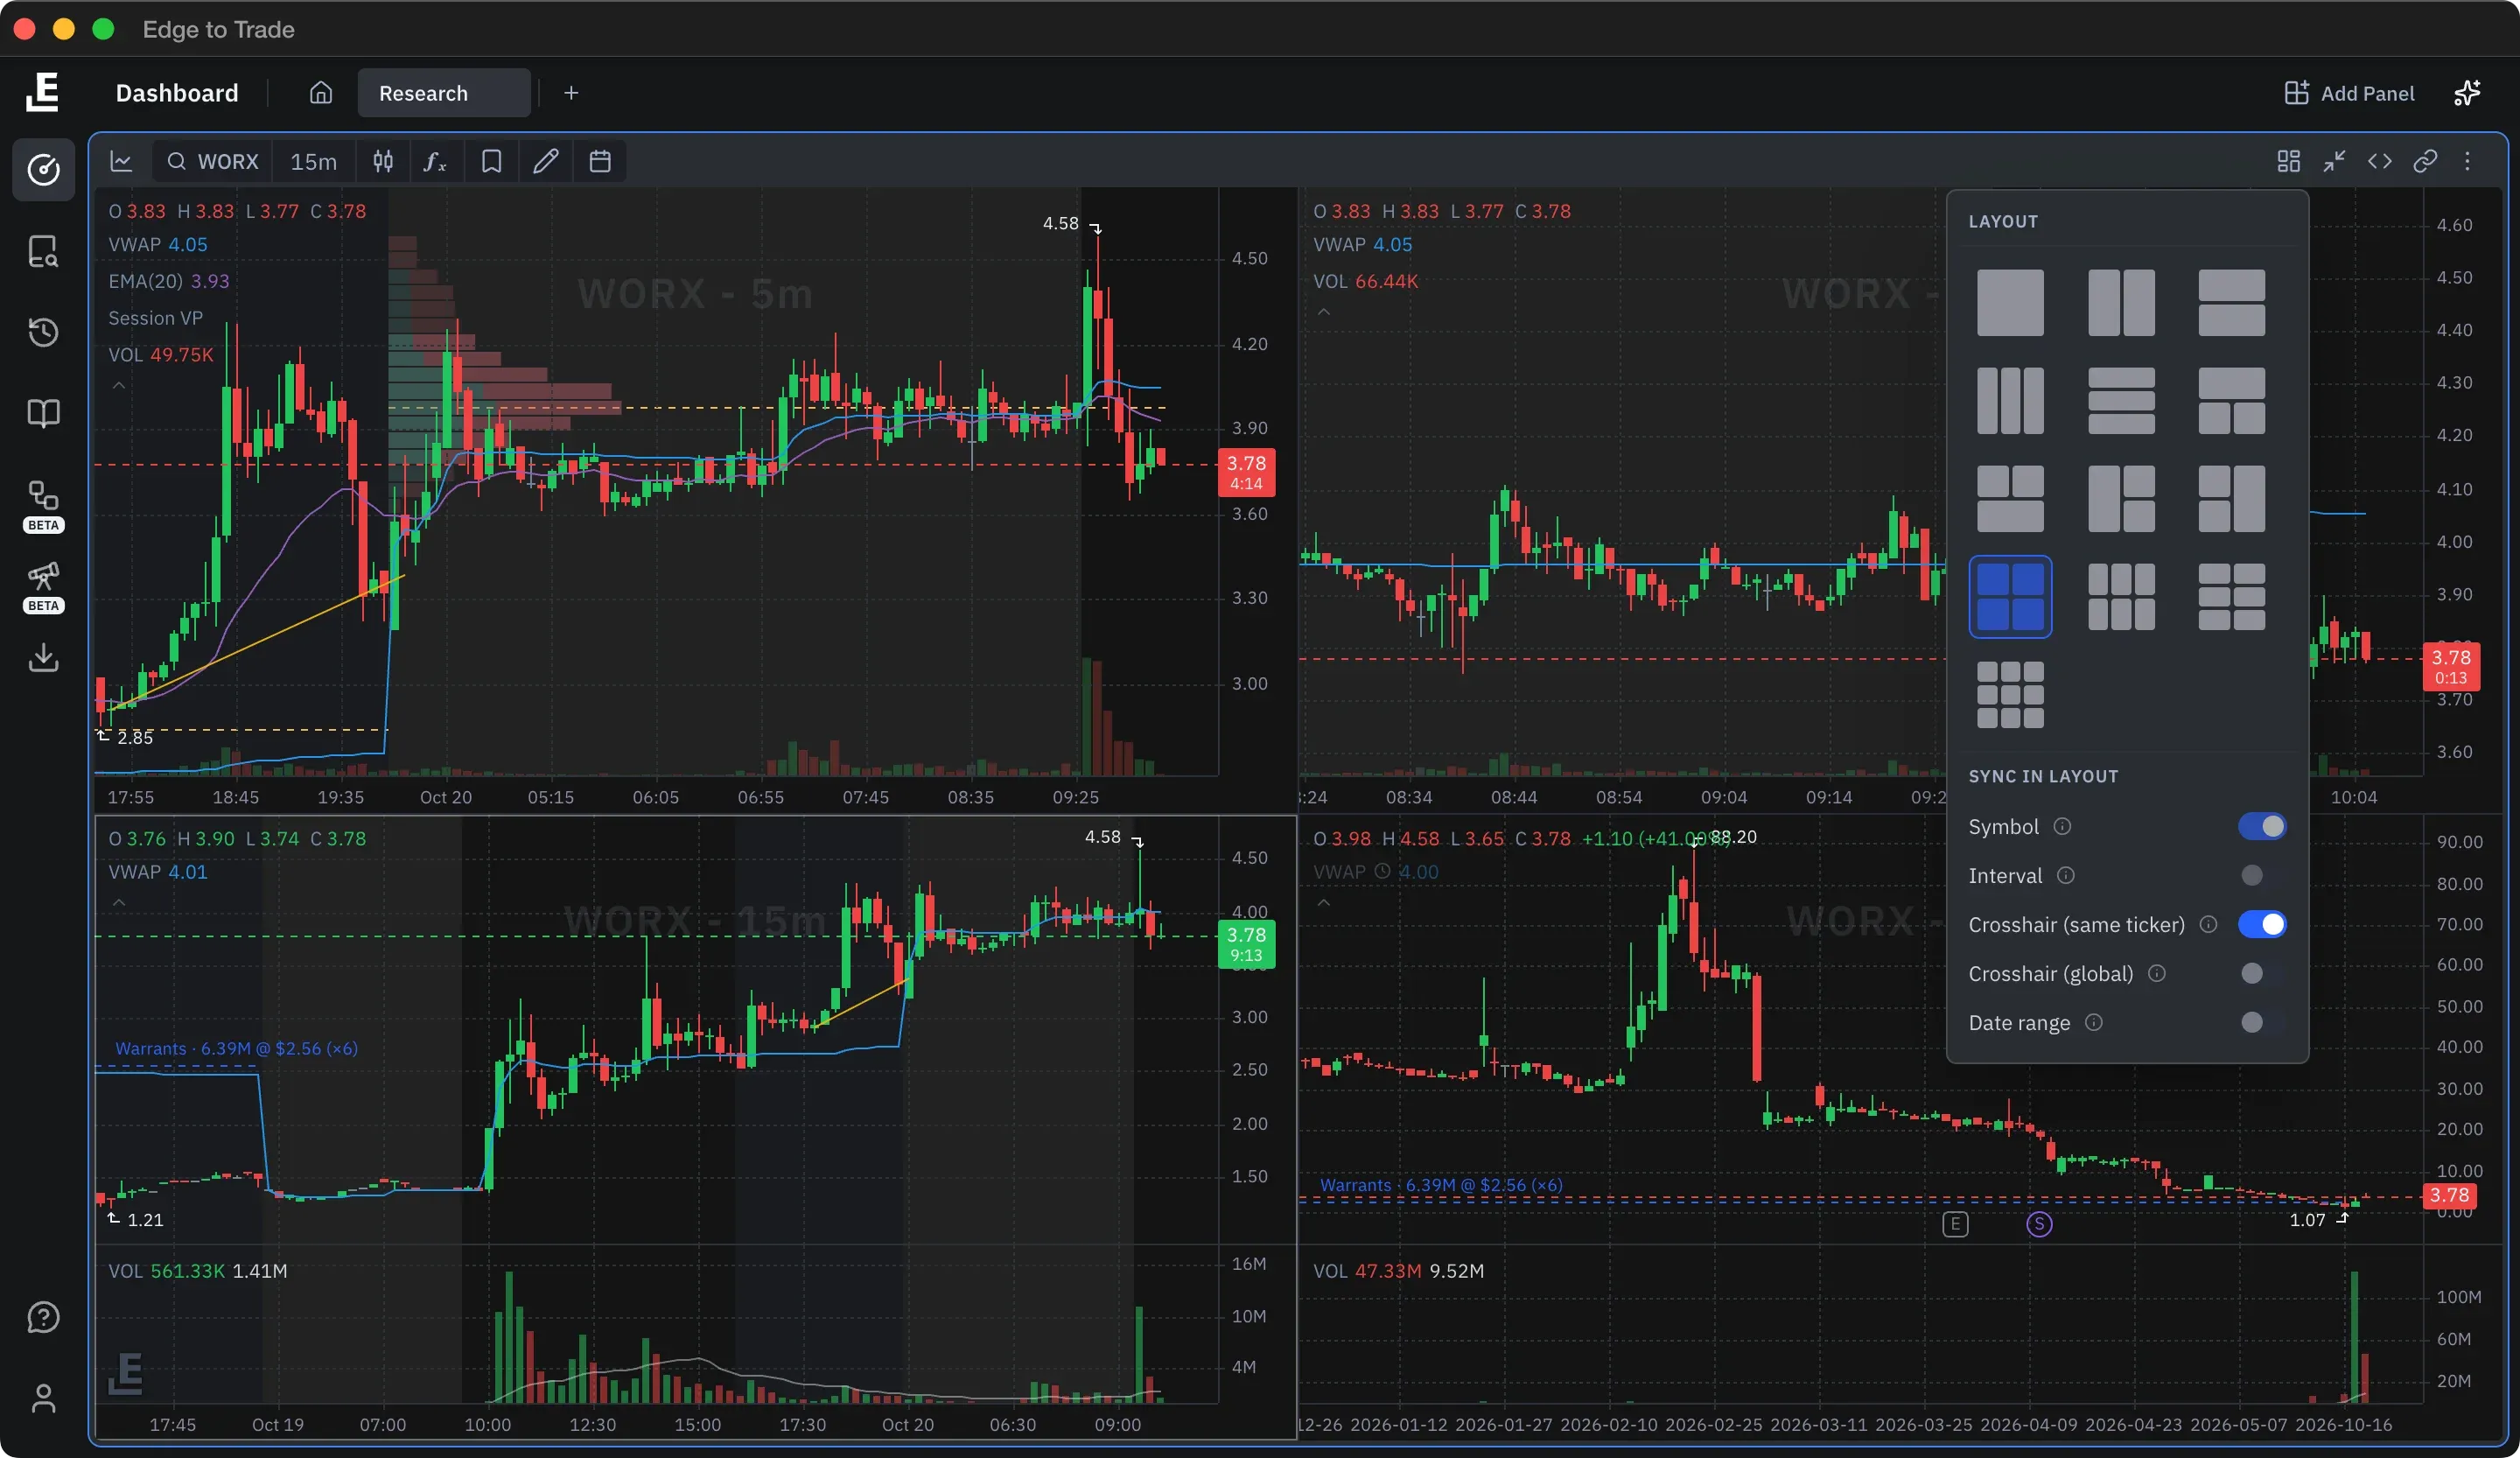Go to the home icon tab
This screenshot has width=2520, height=1458.
[320, 93]
